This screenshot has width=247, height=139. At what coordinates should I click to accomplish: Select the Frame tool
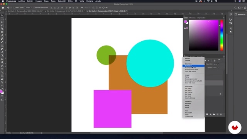(x=2, y=32)
